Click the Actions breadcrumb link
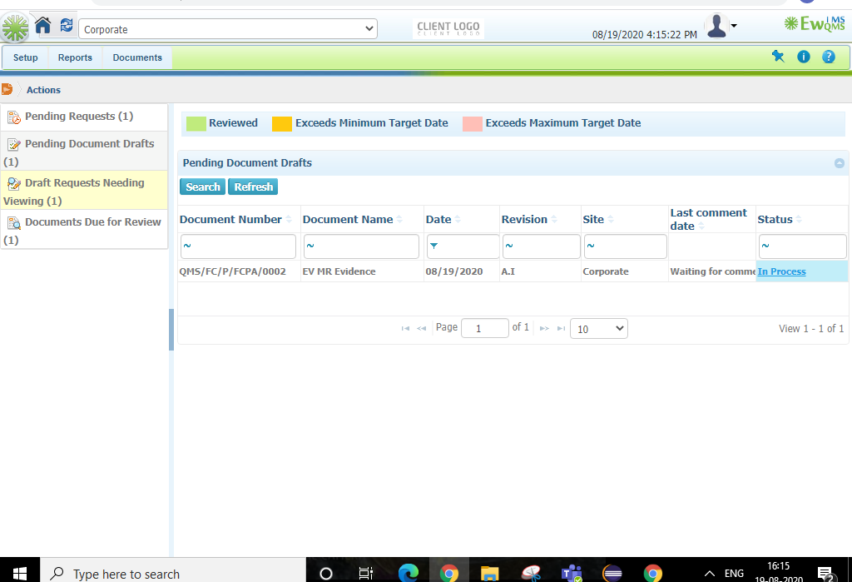Image resolution: width=852 pixels, height=582 pixels. (x=43, y=90)
